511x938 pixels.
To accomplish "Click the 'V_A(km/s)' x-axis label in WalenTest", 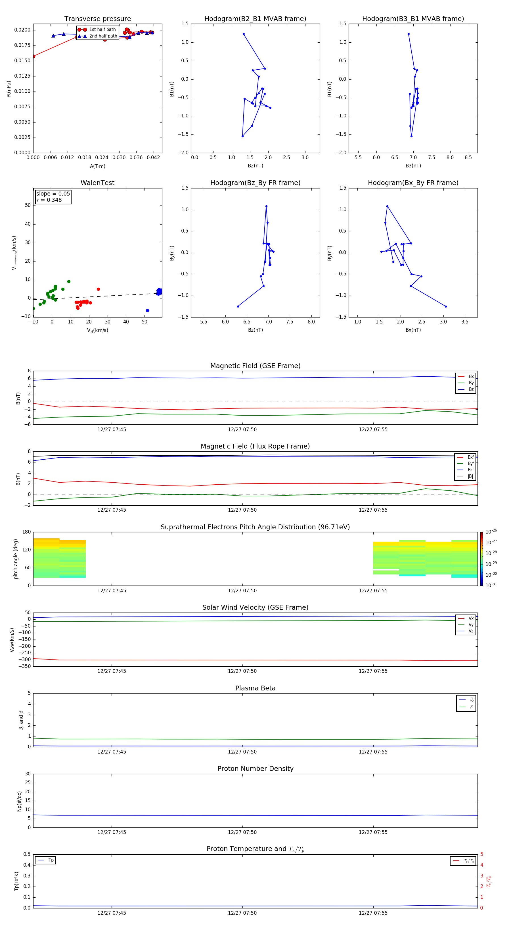I will (x=97, y=330).
